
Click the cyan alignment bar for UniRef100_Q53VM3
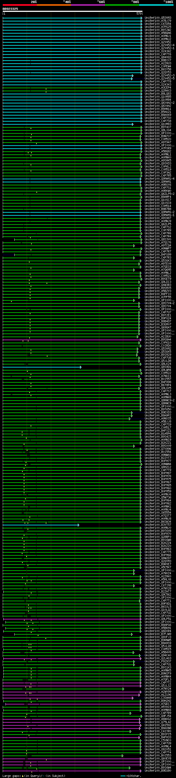[72, 18]
